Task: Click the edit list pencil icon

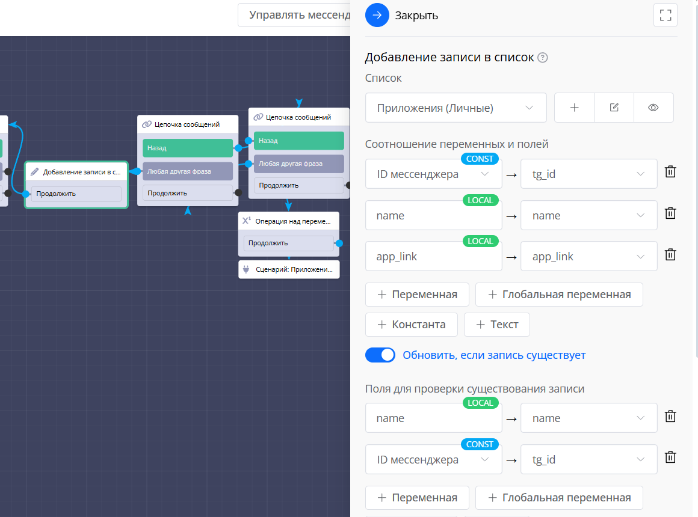Action: [614, 108]
